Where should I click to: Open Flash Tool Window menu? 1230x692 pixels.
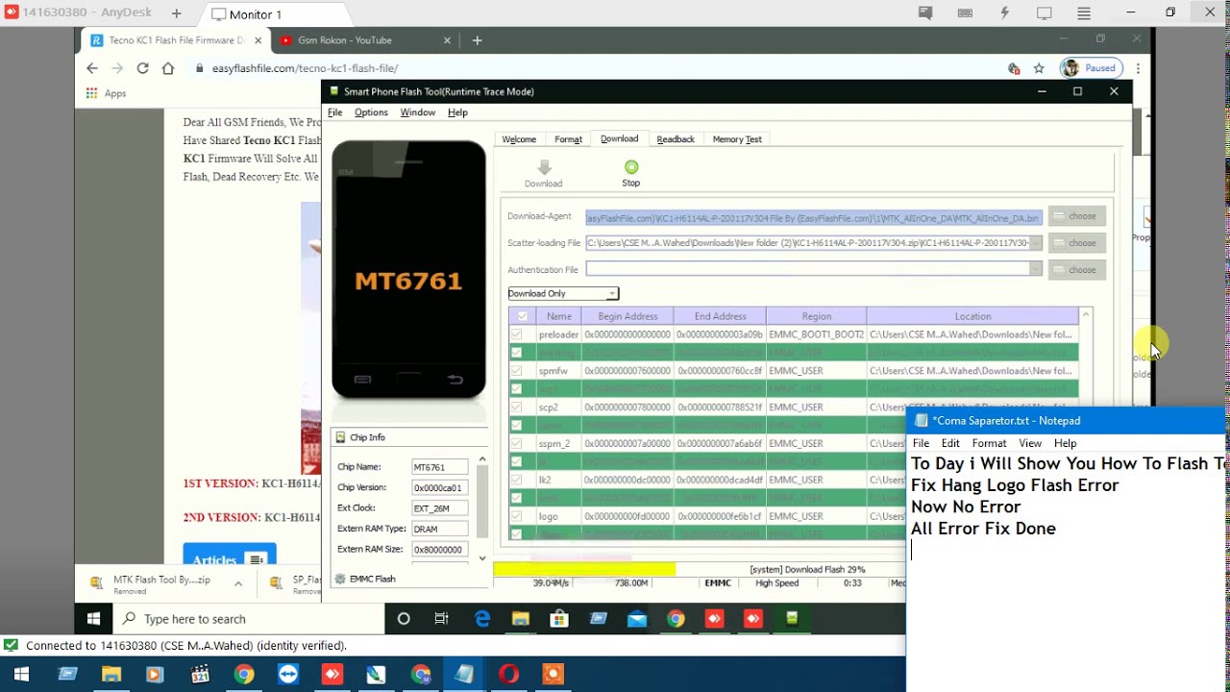click(418, 112)
